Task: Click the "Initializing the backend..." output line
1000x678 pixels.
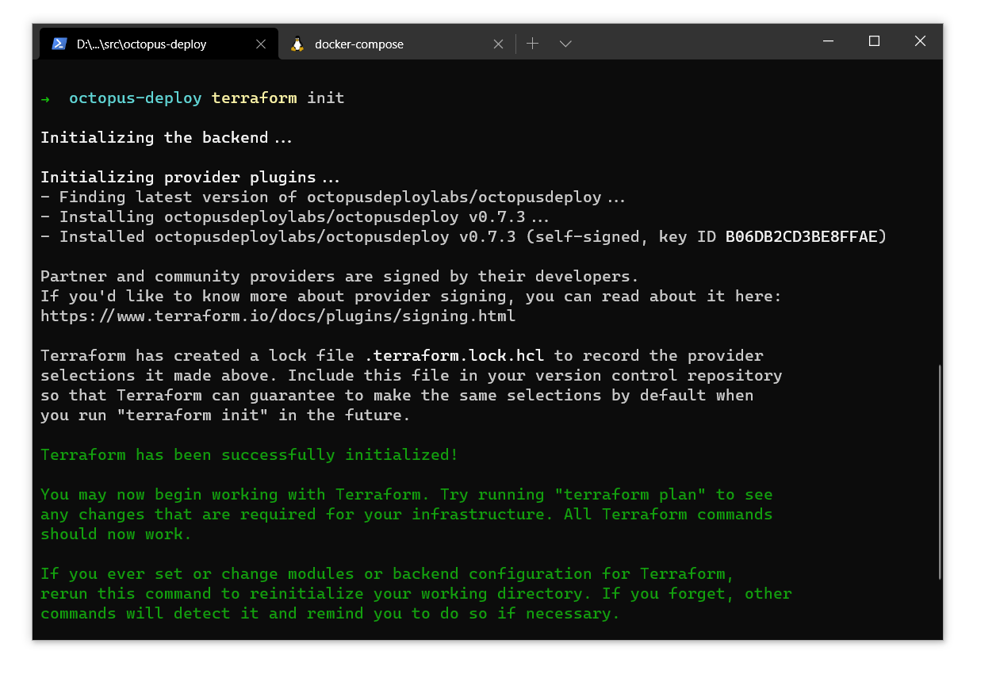Action: [167, 138]
